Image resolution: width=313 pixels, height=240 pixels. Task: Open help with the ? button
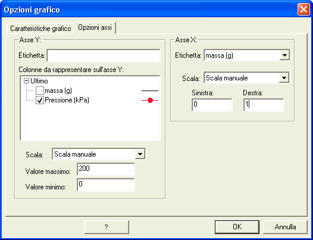107,227
